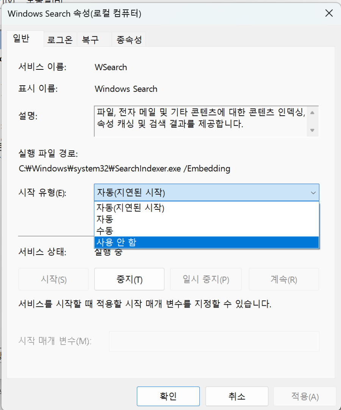Click the description text scrollbar
The width and height of the screenshot is (341, 410).
pyautogui.click(x=313, y=121)
